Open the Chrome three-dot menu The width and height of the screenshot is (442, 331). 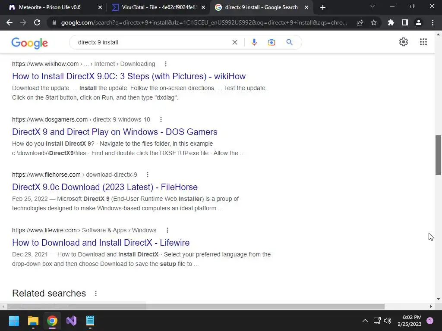point(433,22)
